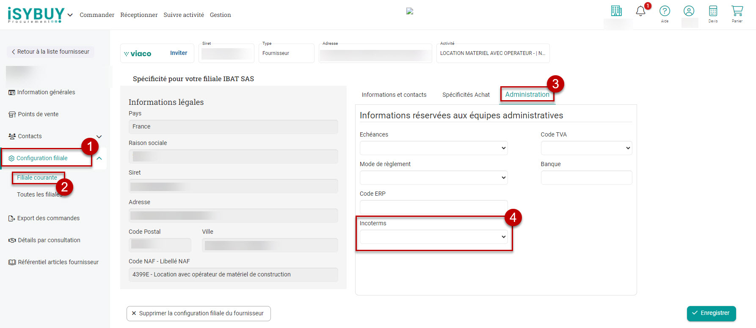Click the Enregistrer button

point(711,313)
